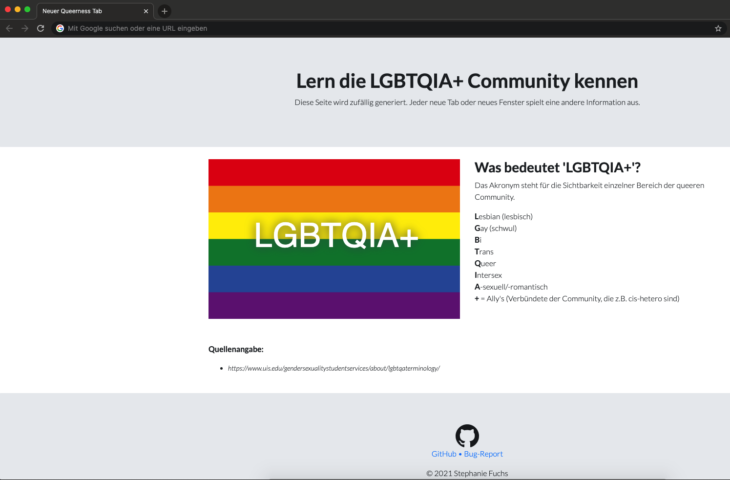Screen dimensions: 730x480
Task: Open the GitHub link in the footer
Action: [x=444, y=454]
